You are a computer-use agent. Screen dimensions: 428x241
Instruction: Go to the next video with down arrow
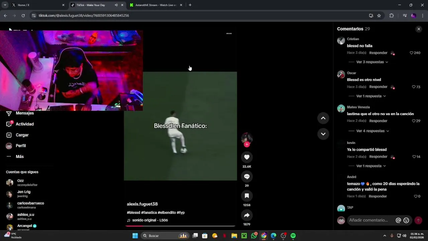tap(323, 134)
